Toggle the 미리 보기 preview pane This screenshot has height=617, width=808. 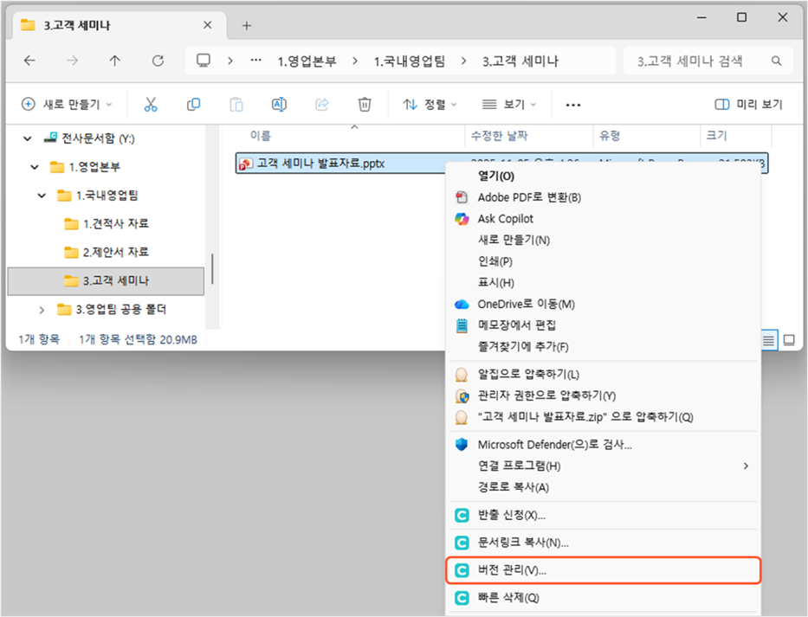pos(748,105)
